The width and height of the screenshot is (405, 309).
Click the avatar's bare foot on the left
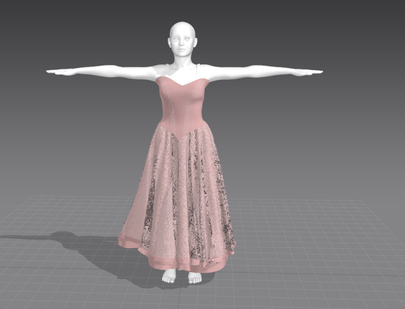pyautogui.click(x=169, y=276)
